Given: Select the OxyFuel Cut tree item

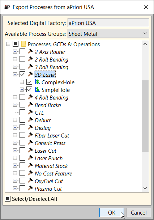Looking at the screenshot, I should point(49,181).
